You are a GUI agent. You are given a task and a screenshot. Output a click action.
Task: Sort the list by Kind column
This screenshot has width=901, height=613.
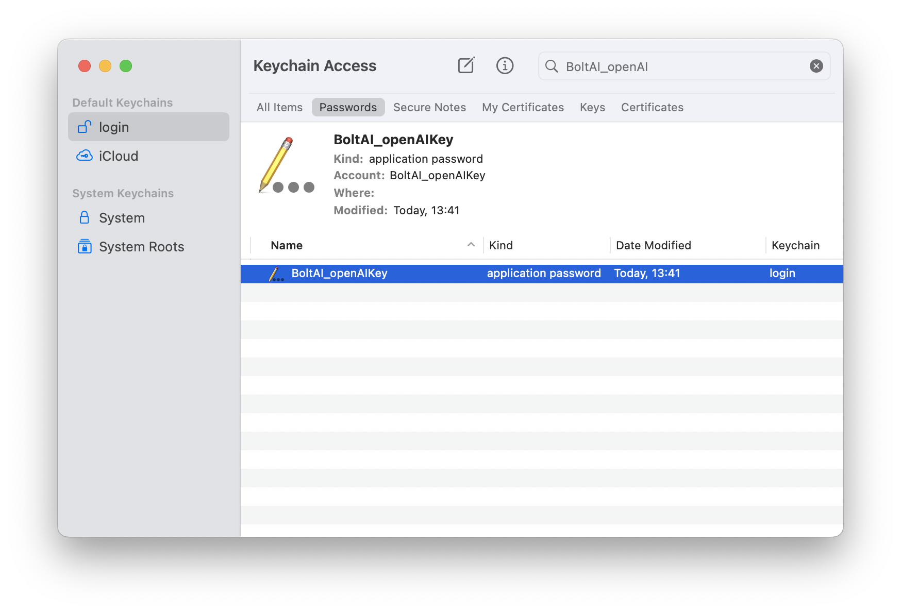(x=500, y=245)
